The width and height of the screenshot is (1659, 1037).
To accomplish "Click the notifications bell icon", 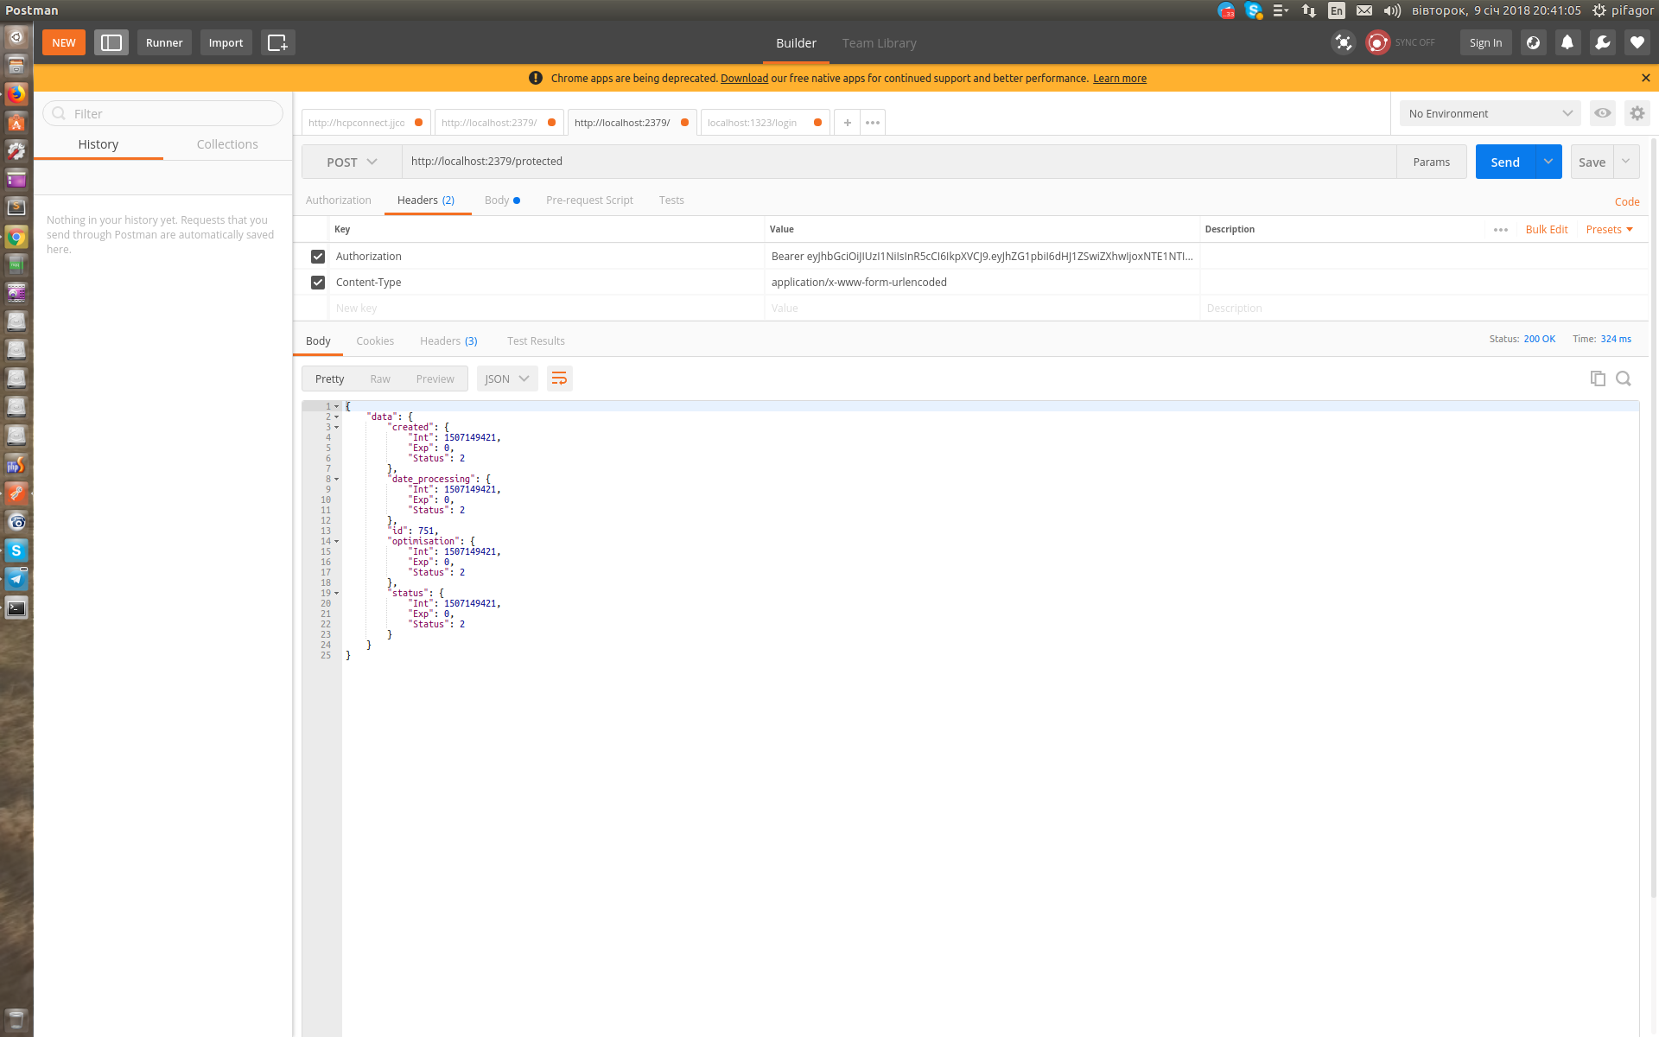I will (x=1567, y=42).
